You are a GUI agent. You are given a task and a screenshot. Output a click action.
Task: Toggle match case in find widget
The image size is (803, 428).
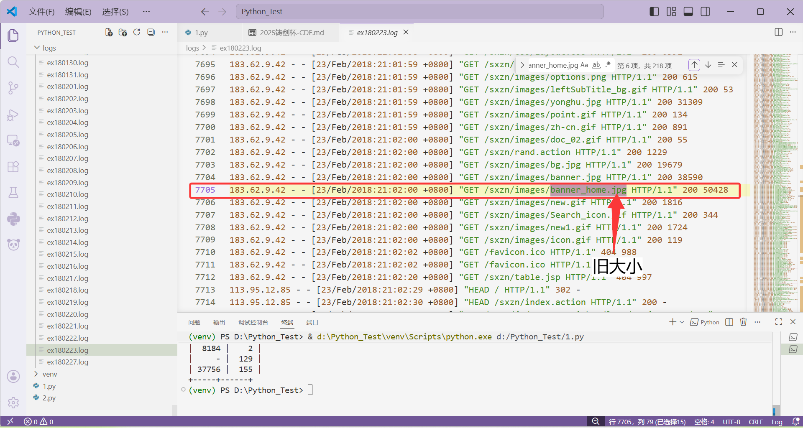584,65
